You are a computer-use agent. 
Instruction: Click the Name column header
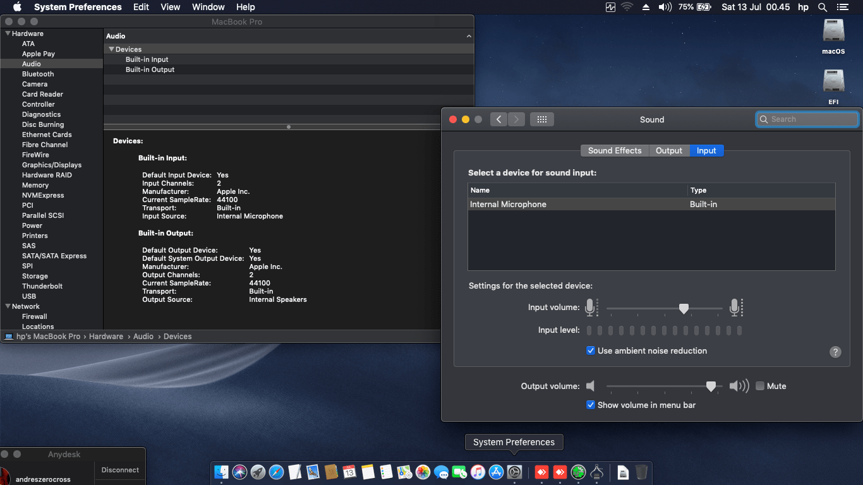(x=577, y=190)
